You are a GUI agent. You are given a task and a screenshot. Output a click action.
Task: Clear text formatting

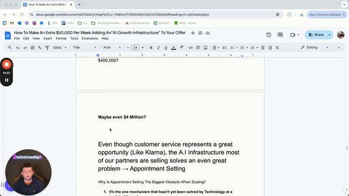(x=278, y=47)
